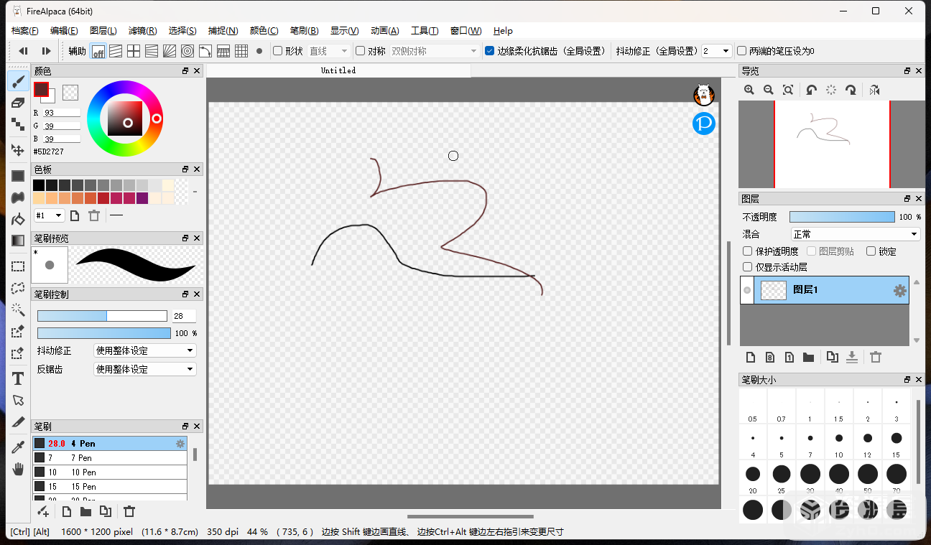
Task: Open the 笔刷 menu
Action: coord(304,31)
